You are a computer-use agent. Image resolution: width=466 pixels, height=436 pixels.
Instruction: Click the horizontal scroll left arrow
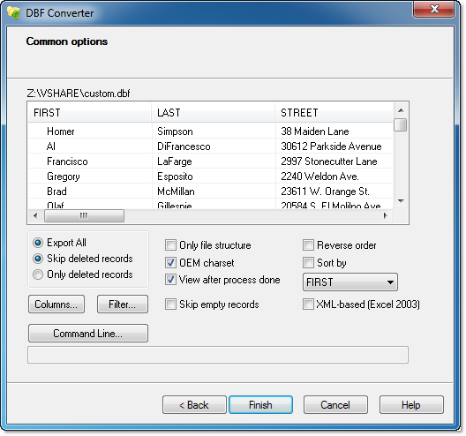tap(35, 215)
